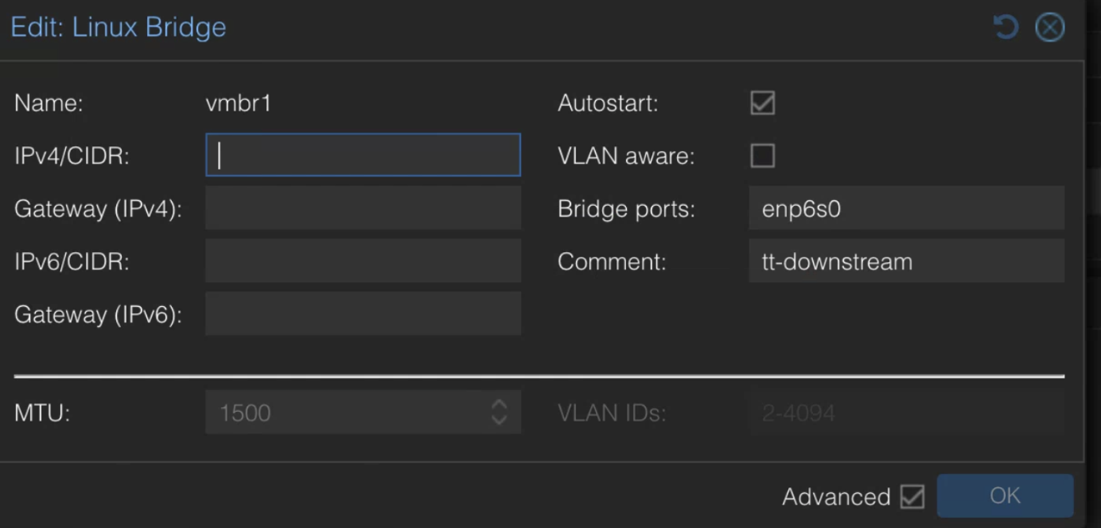Screen dimensions: 1101x528
Task: Uncheck the Advanced checkbox
Action: (x=912, y=496)
